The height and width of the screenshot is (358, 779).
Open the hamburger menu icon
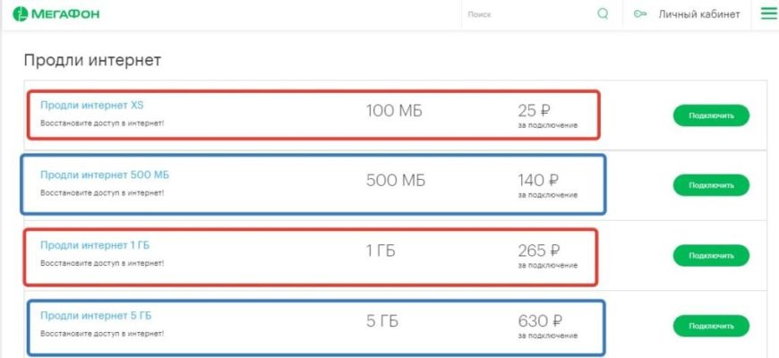coord(768,14)
